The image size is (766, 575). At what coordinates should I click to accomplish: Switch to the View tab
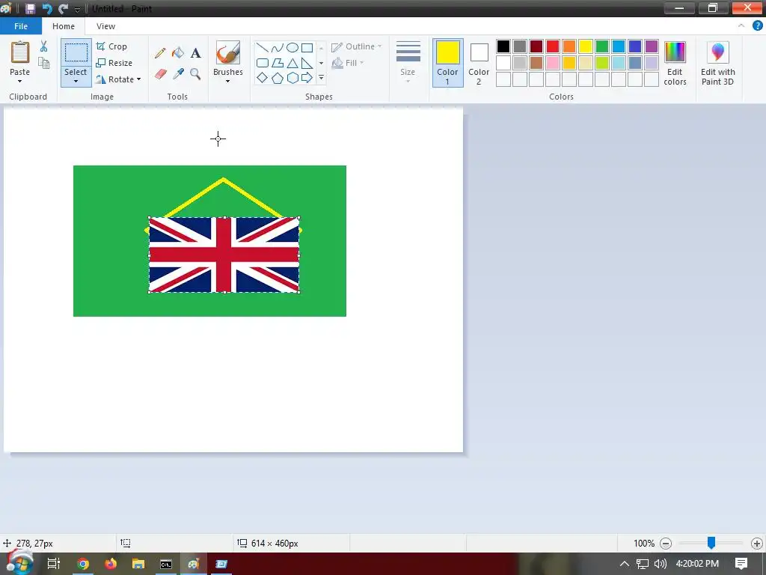[105, 26]
